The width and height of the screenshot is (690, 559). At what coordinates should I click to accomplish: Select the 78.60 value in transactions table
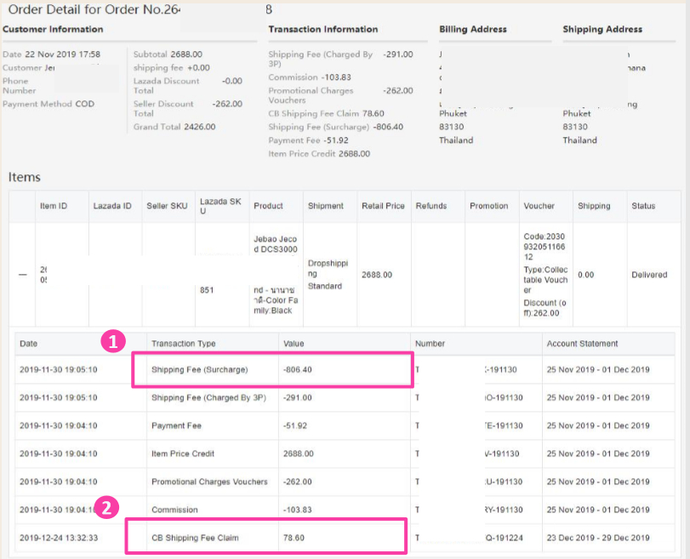point(294,538)
